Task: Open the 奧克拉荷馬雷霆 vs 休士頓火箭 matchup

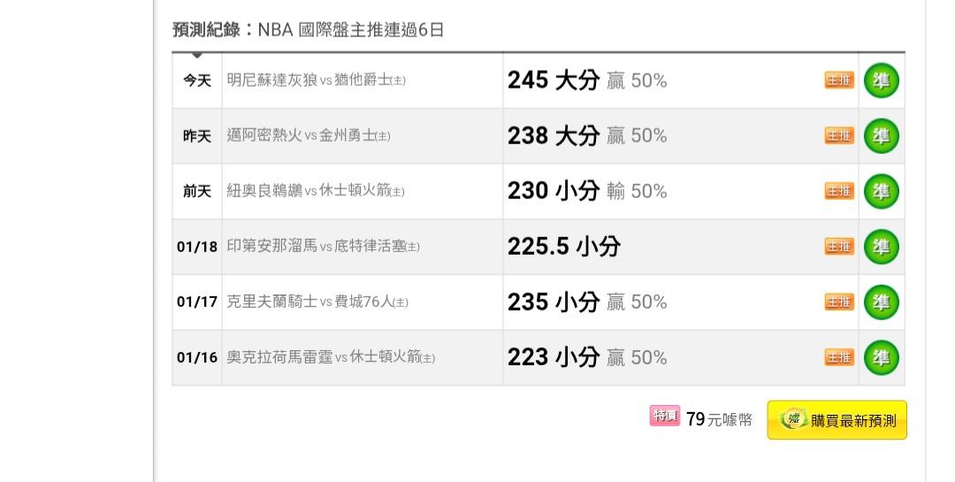Action: (x=330, y=357)
